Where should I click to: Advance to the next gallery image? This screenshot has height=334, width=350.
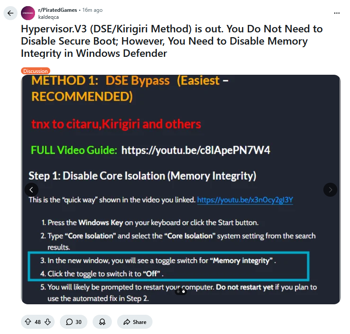pos(330,190)
